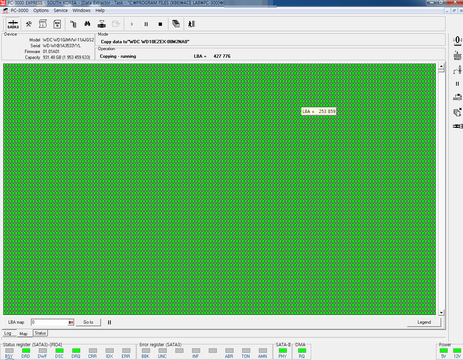The height and width of the screenshot is (360, 463).
Task: Click the 100% document toolbar icon
Action: 57,24
